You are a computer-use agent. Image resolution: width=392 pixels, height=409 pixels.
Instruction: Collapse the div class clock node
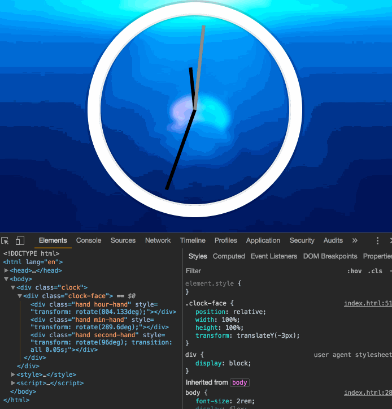coord(13,287)
